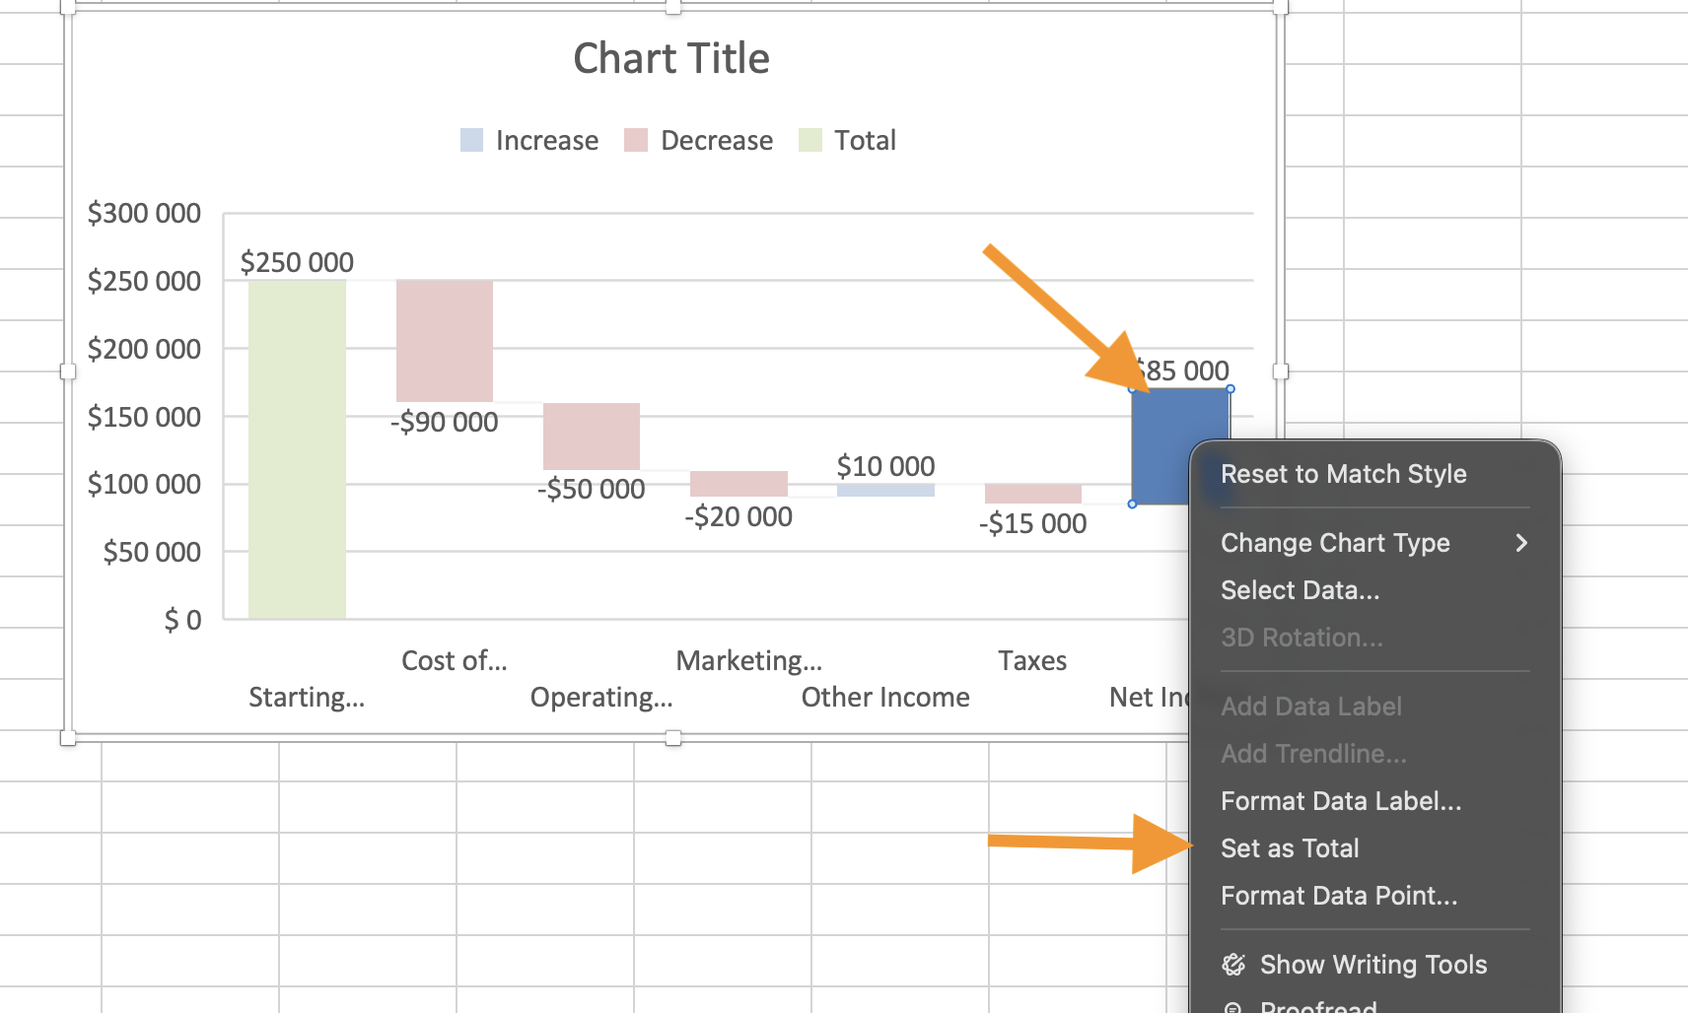The height and width of the screenshot is (1013, 1688).
Task: Open Format Data Label... option
Action: [x=1340, y=801]
